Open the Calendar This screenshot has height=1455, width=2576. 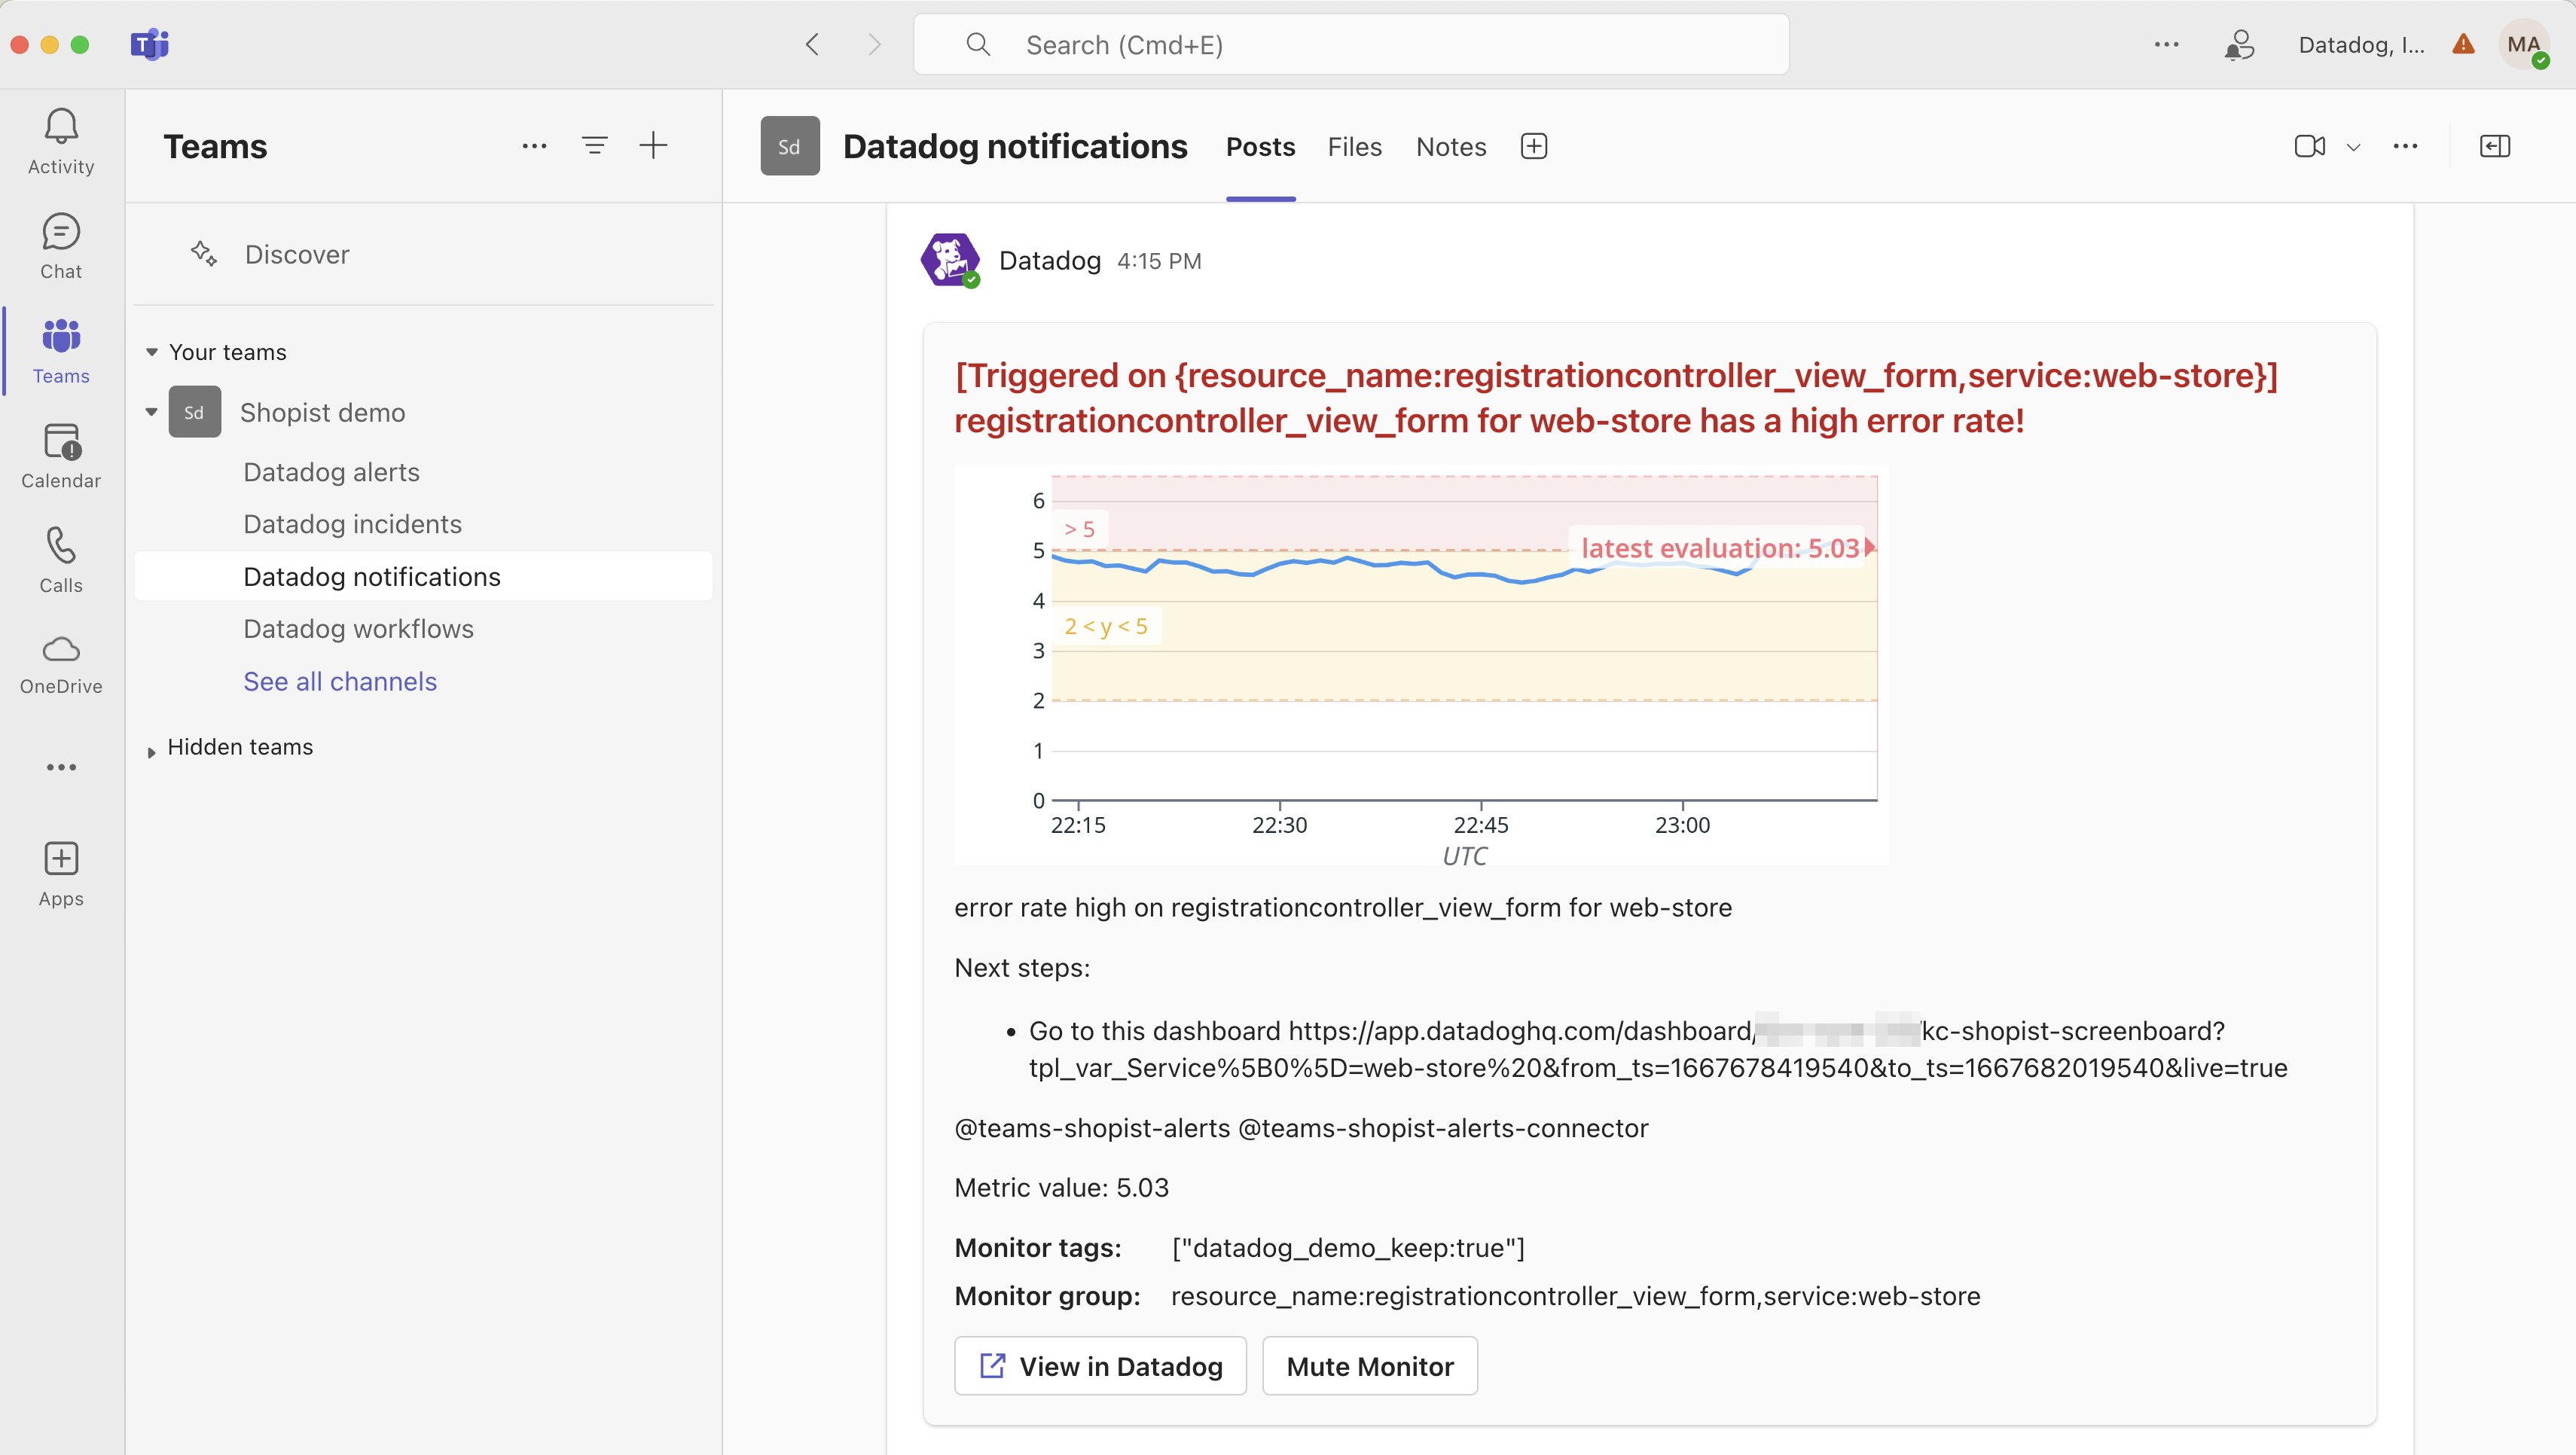click(60, 455)
